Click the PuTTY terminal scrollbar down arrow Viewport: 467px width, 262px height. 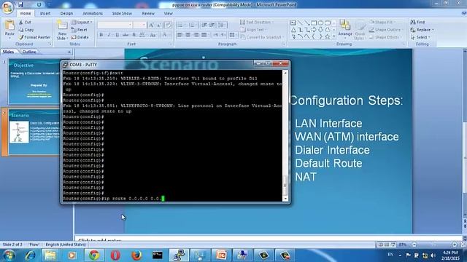pos(285,198)
